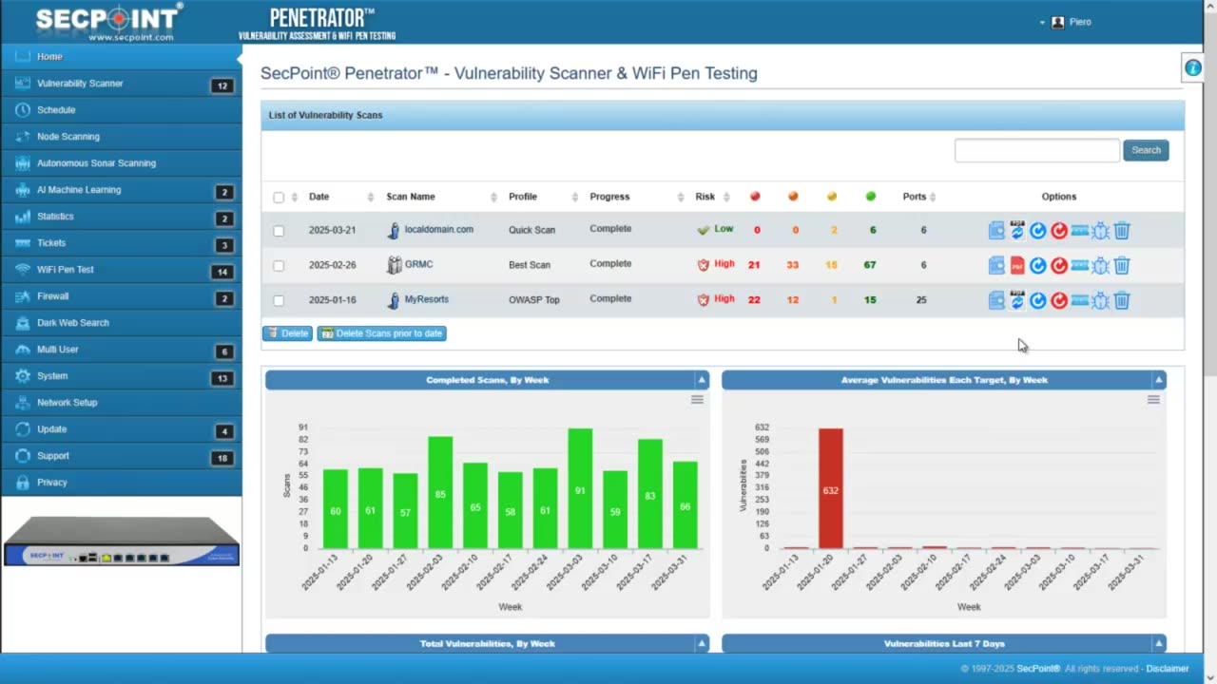Image resolution: width=1217 pixels, height=684 pixels.
Task: Click the Privacy lock sidebar icon
Action: 23,483
